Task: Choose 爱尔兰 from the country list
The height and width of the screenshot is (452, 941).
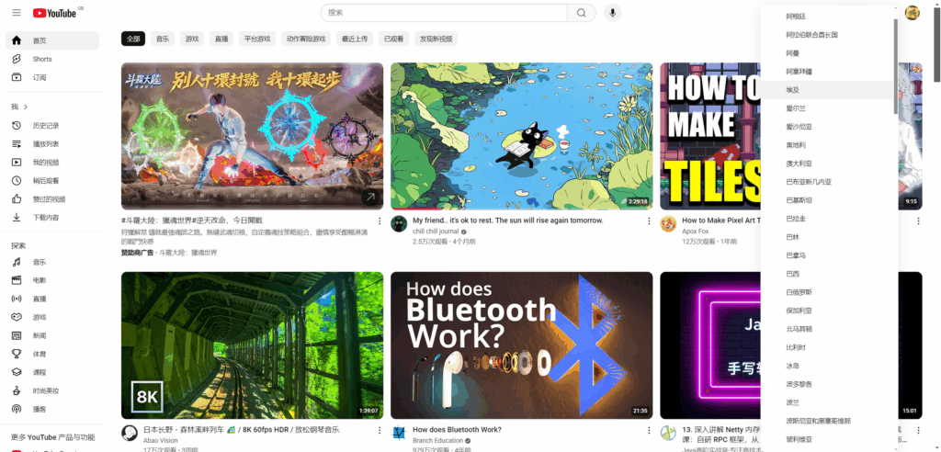Action: [828, 108]
